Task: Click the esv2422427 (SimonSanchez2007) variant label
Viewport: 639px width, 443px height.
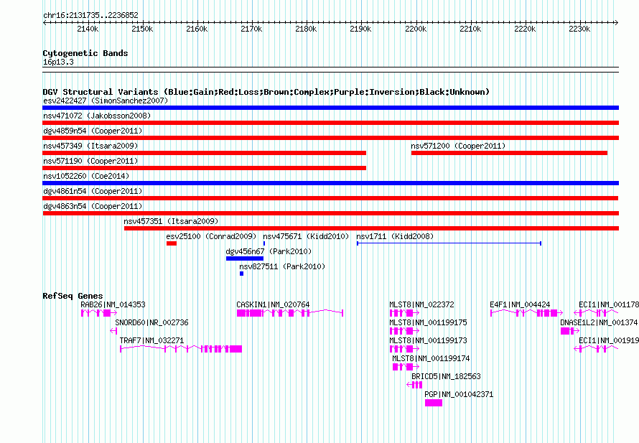Action: 106,101
